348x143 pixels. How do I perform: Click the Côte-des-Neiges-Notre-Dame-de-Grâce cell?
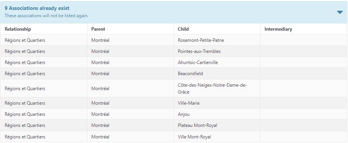(217, 88)
